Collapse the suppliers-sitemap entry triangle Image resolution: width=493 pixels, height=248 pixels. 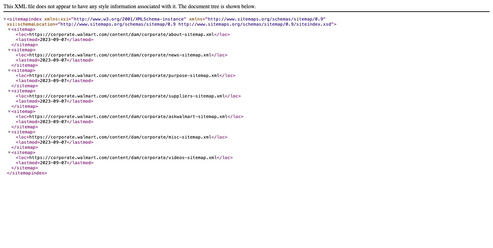[9, 91]
